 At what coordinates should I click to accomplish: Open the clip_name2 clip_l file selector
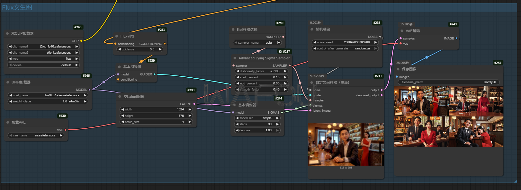[x=43, y=53]
